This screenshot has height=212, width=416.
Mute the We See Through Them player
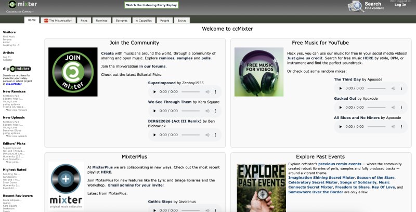(207, 111)
